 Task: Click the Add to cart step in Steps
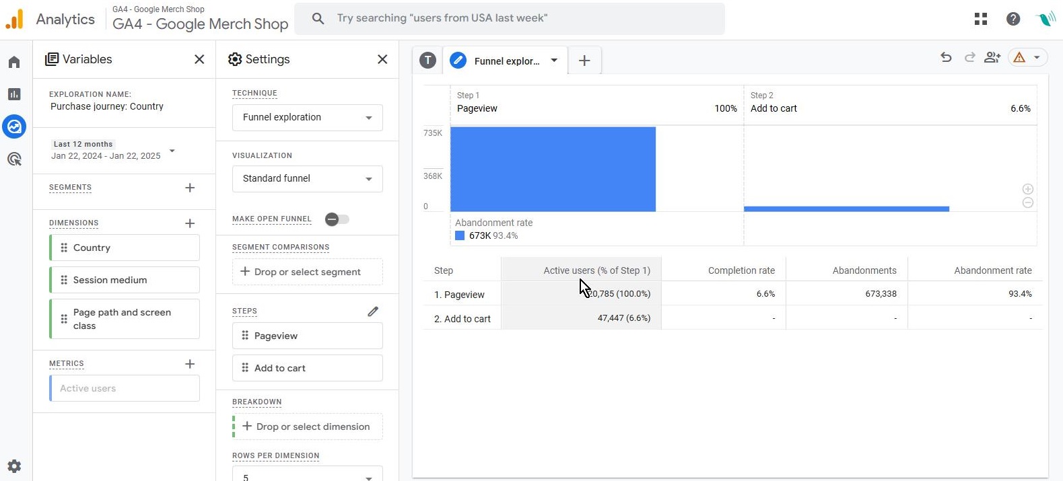[x=308, y=368]
